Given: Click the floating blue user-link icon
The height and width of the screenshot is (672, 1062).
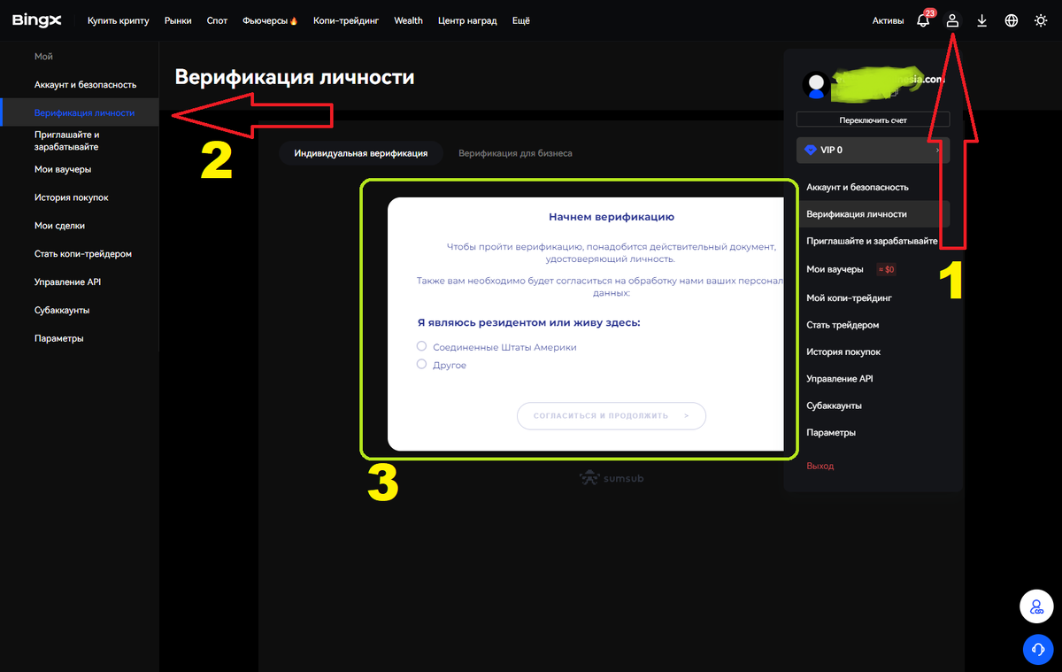Looking at the screenshot, I should tap(1035, 607).
